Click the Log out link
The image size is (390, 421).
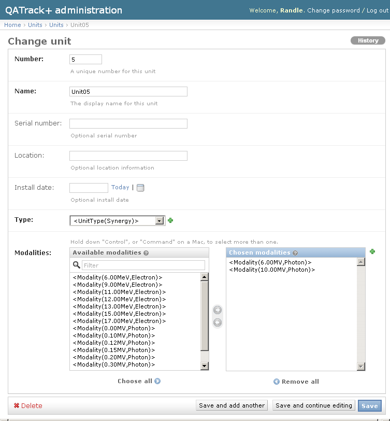tap(377, 10)
